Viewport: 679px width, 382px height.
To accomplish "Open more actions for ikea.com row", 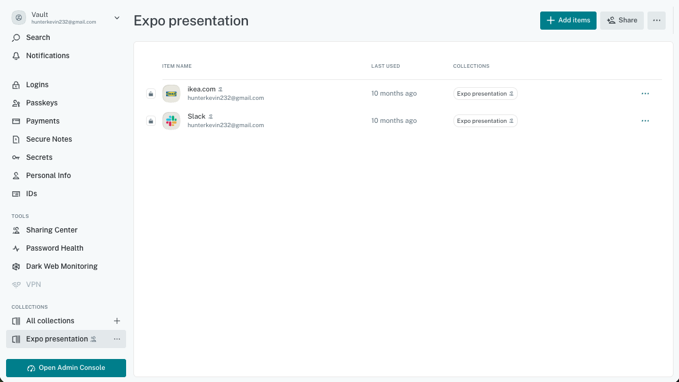I will [x=645, y=94].
